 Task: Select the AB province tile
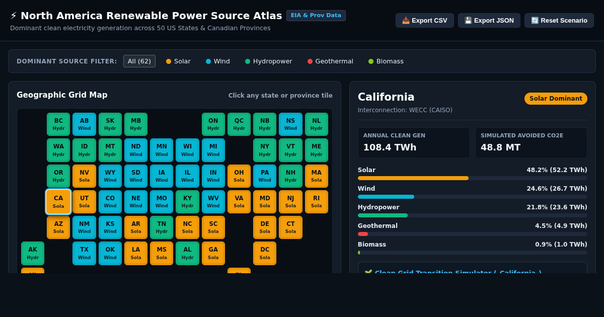point(84,124)
